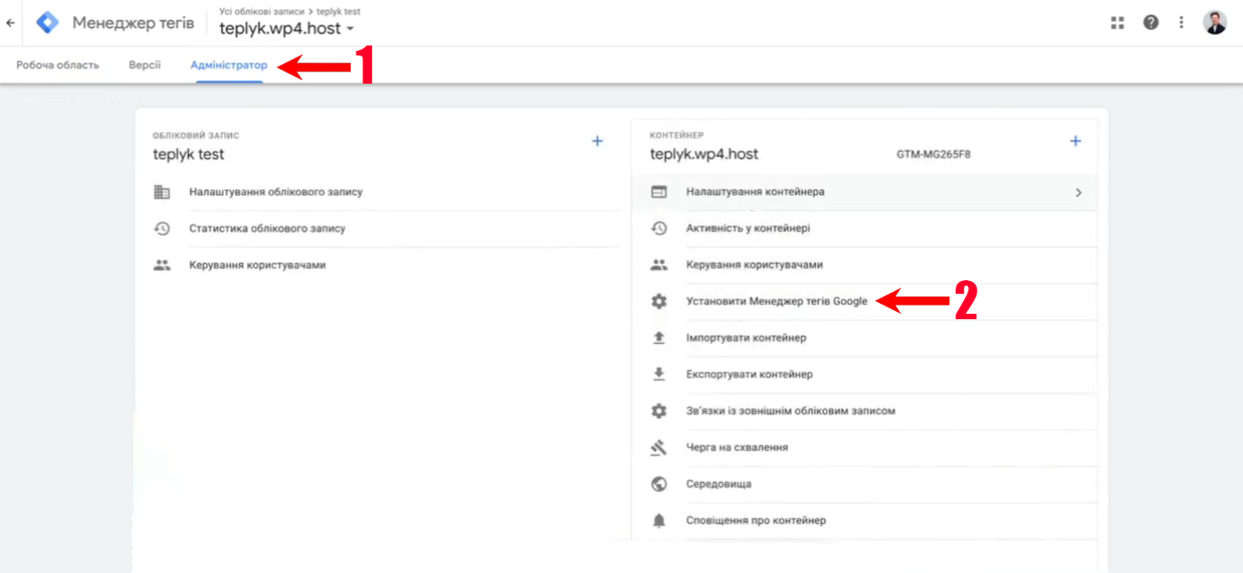
Task: Select the Адміністратор tab
Action: (x=229, y=65)
